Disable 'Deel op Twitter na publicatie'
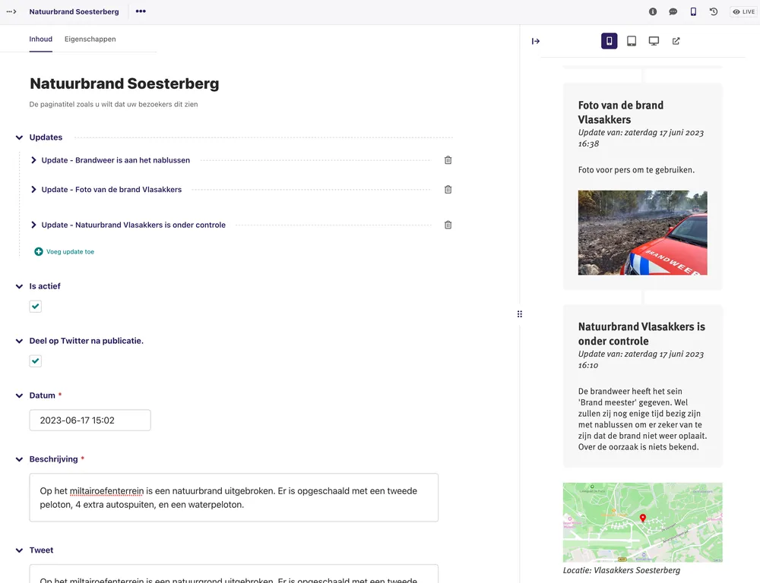 coord(35,361)
